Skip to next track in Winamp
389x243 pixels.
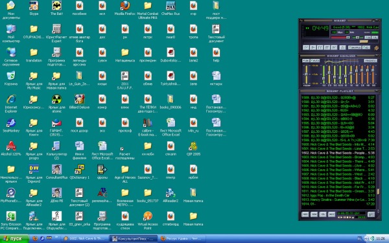[x=334, y=47]
